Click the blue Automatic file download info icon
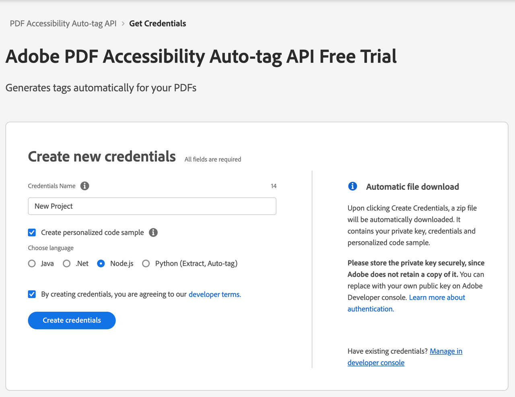 click(352, 186)
